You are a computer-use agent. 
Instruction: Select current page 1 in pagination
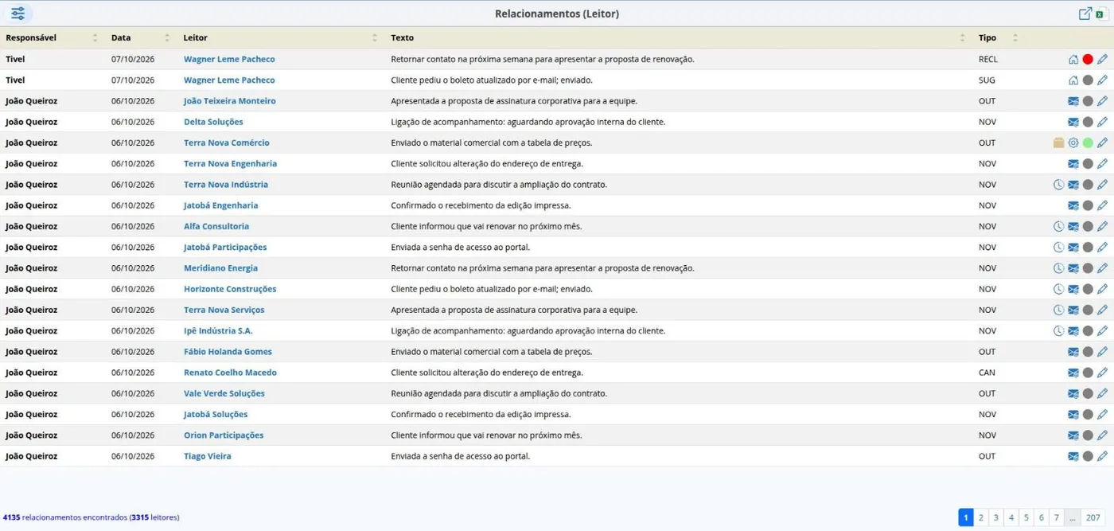click(x=965, y=517)
